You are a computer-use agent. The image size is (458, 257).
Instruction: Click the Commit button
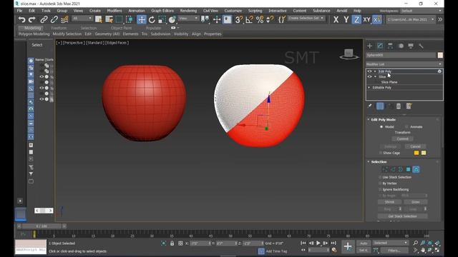pyautogui.click(x=402, y=138)
